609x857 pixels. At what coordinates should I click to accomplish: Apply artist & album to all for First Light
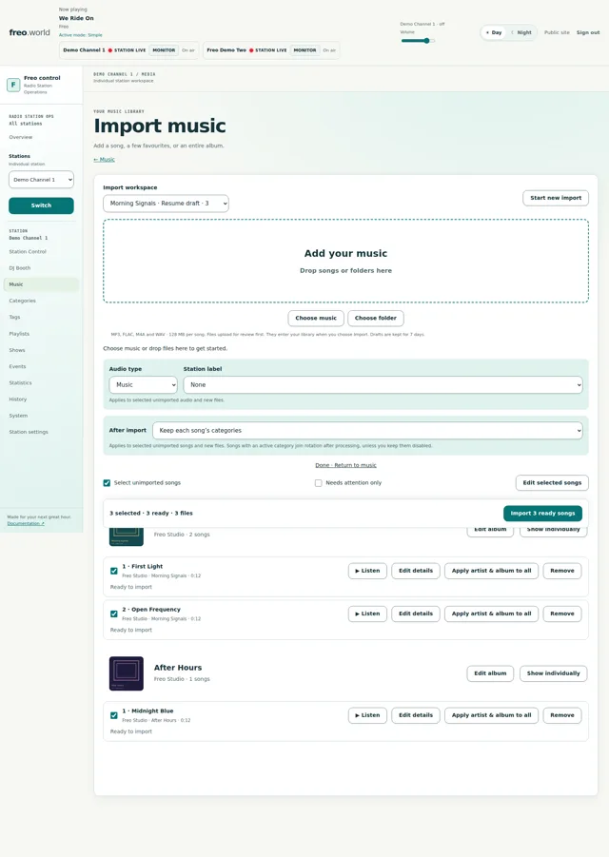491,571
